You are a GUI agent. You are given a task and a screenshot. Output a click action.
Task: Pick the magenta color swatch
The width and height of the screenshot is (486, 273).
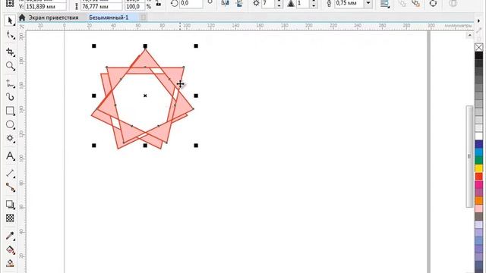tap(479, 184)
